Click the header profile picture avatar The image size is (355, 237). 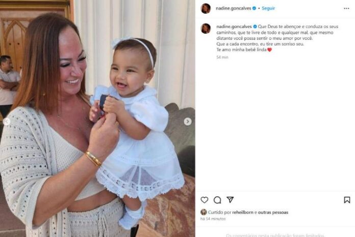tap(206, 9)
